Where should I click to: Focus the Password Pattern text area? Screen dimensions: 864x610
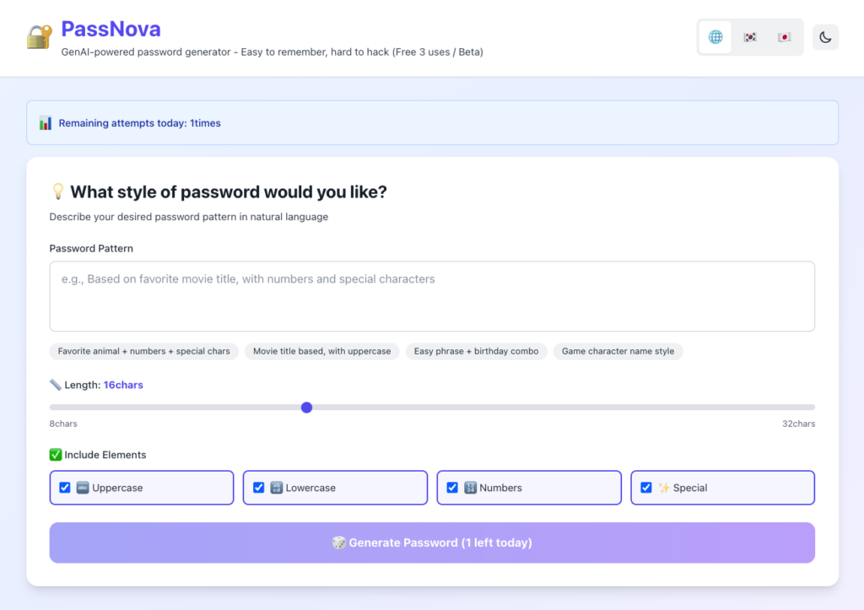(432, 296)
